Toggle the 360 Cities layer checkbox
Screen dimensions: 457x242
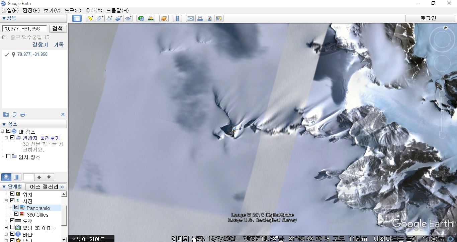16,214
